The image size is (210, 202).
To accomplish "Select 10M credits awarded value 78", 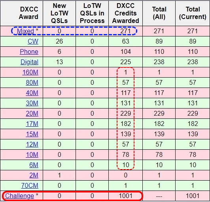I will pos(126,154).
